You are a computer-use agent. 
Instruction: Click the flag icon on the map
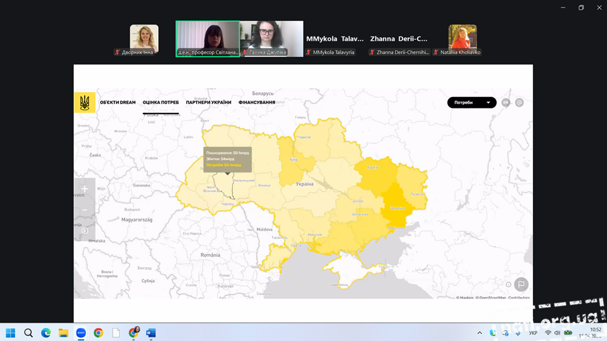(521, 284)
